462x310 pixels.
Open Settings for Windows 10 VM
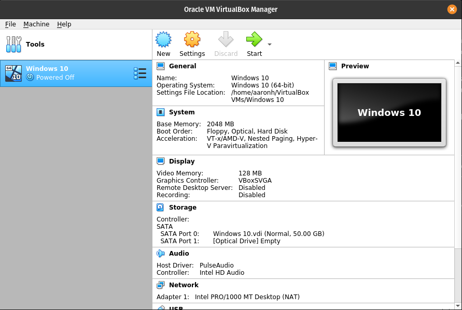[x=192, y=43]
